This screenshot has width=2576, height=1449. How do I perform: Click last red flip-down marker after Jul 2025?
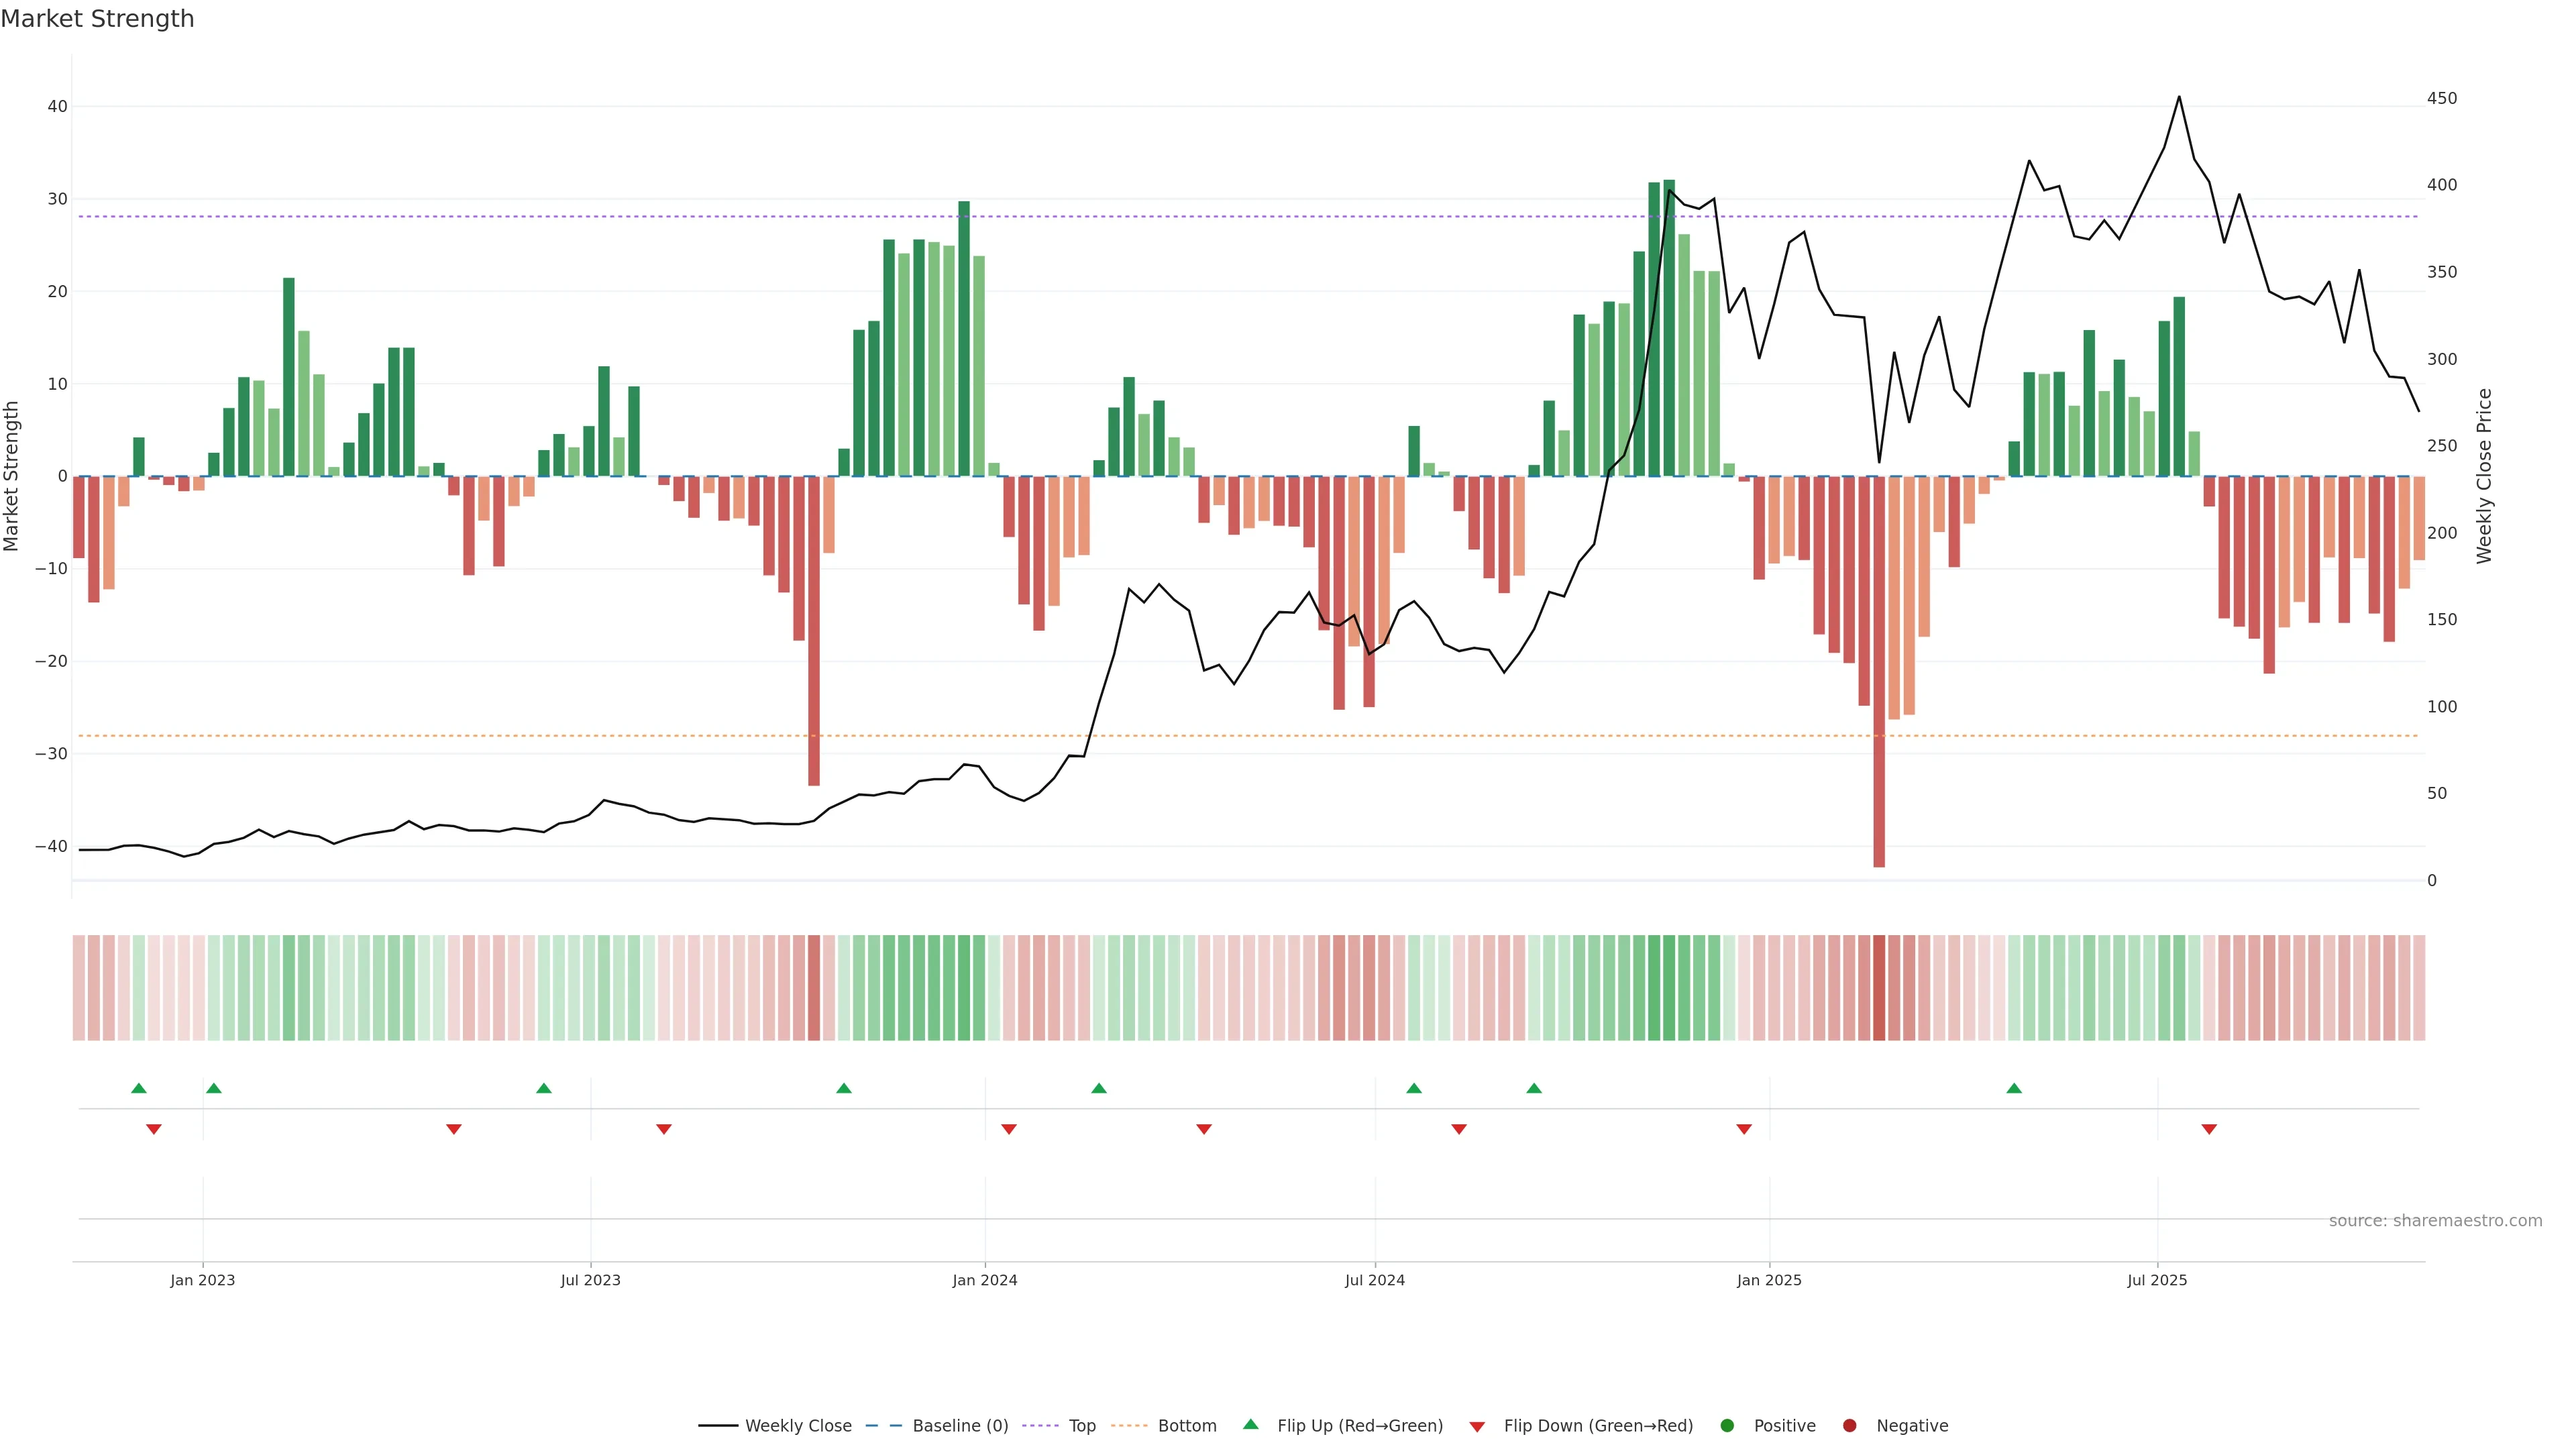pos(2209,1129)
